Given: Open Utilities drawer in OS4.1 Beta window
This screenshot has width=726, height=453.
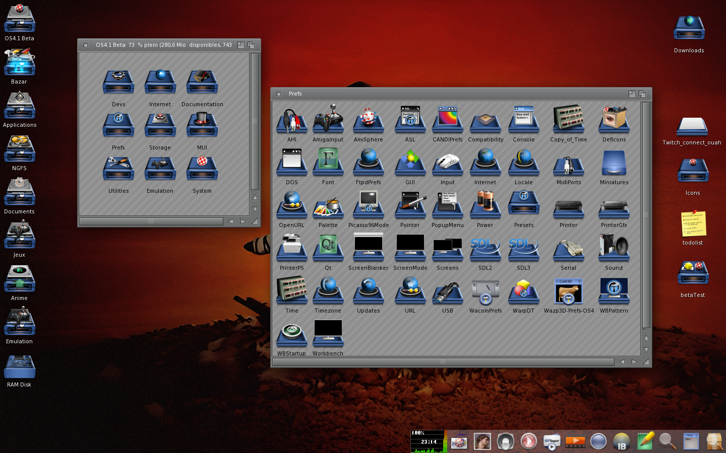Looking at the screenshot, I should coord(118,169).
